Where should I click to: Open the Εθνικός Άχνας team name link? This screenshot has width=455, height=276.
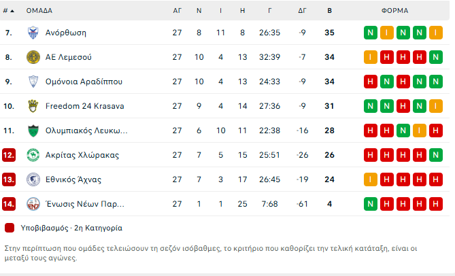[x=73, y=179]
